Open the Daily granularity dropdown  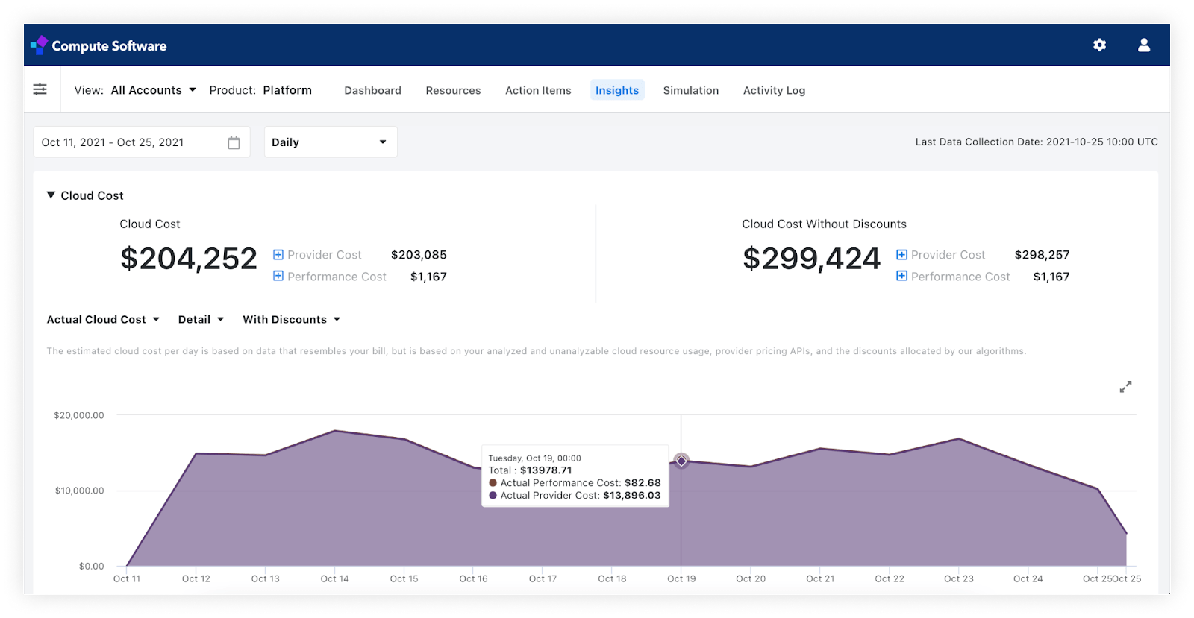[x=331, y=142]
